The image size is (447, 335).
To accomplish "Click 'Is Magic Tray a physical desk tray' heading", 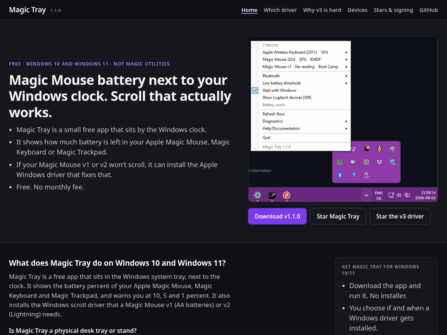I will 73,331.
